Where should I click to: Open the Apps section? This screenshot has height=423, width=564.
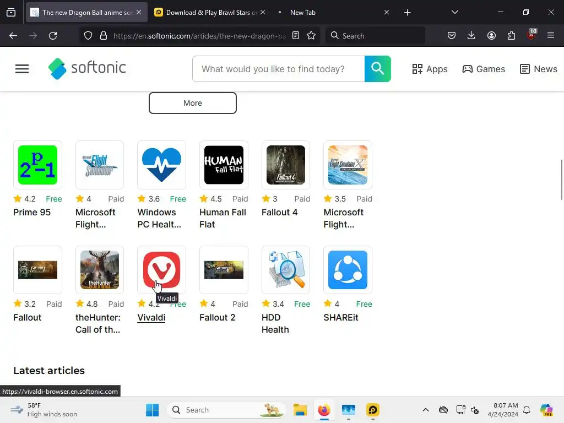point(430,69)
